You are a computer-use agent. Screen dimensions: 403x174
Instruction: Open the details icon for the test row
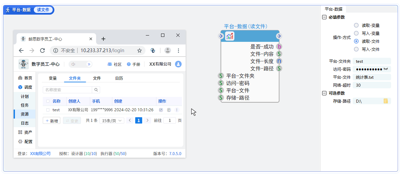169,110
